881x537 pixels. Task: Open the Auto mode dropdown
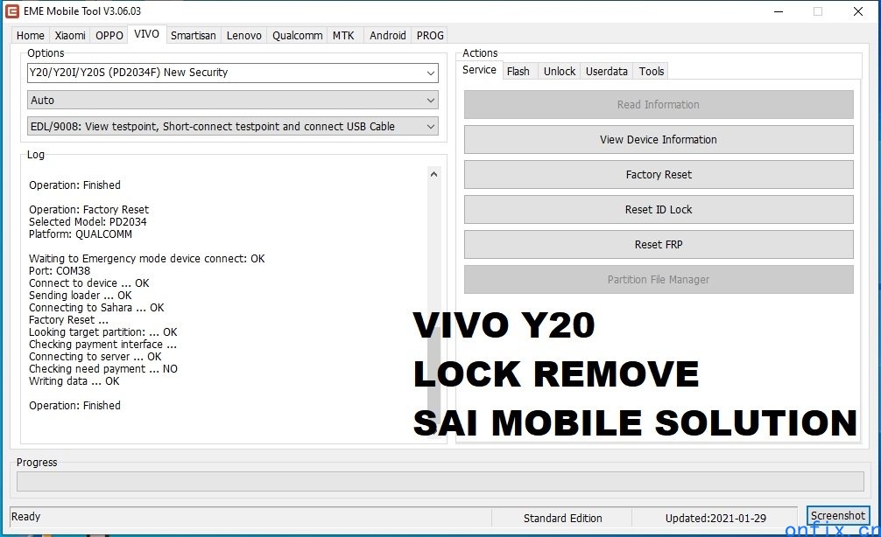[233, 101]
